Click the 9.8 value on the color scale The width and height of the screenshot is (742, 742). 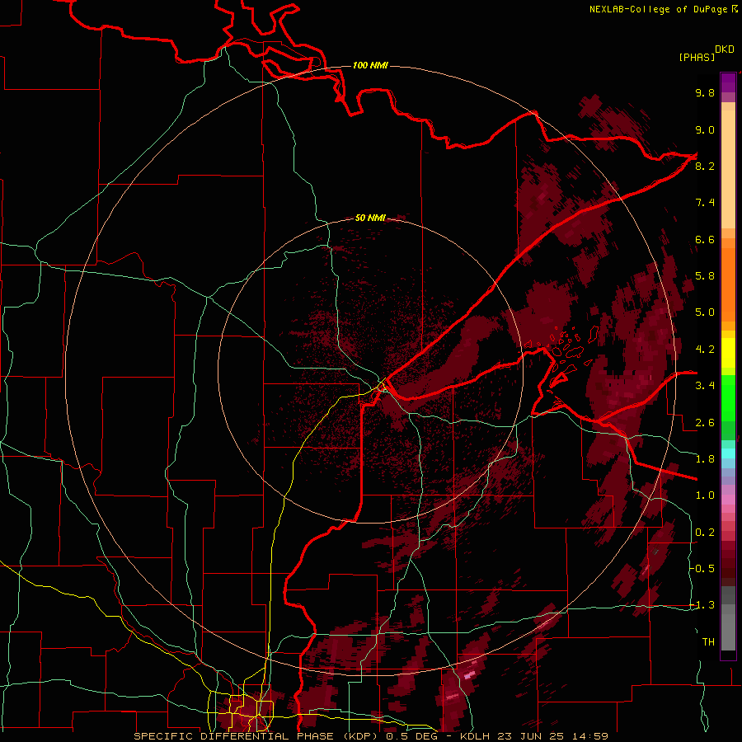pos(705,92)
